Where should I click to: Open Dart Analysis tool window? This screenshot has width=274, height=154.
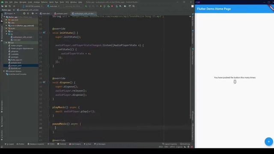click(x=75, y=144)
